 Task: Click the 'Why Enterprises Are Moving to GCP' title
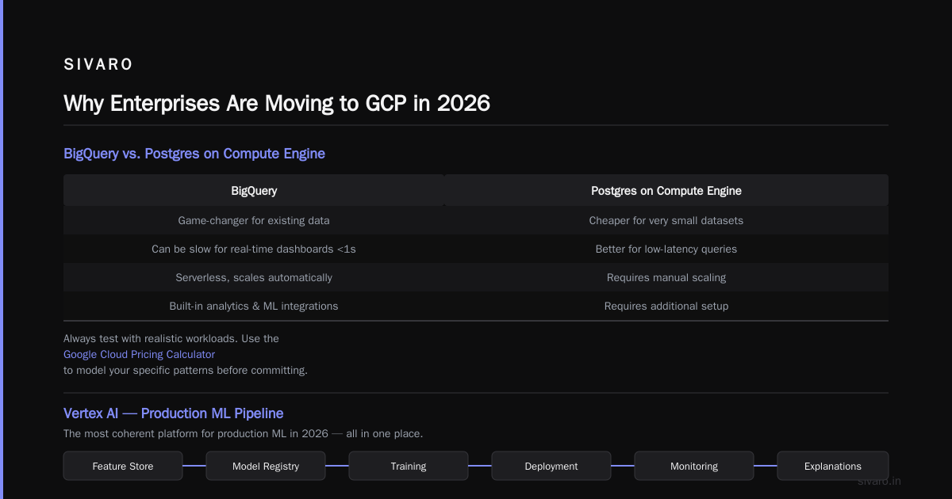click(277, 104)
